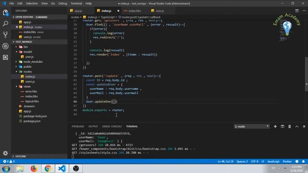Image resolution: width=308 pixels, height=173 pixels.
Task: Expand the node_modules folder
Action: coord(39,62)
